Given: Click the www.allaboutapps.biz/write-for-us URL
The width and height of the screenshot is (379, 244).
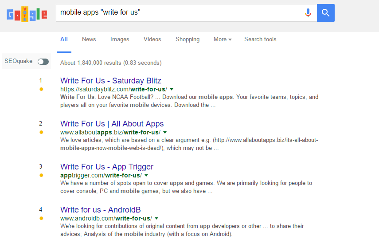Looking at the screenshot, I should click(x=110, y=132).
